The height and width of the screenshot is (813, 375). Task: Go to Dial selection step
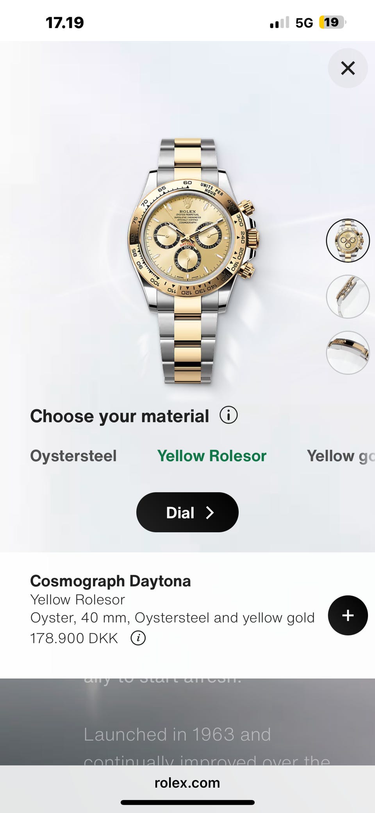[x=187, y=512]
